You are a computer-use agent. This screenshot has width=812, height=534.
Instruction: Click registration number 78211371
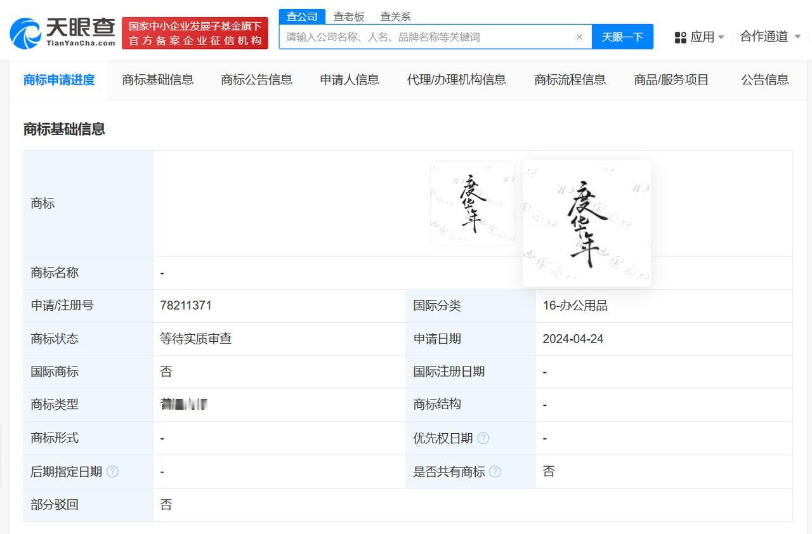[x=186, y=306]
